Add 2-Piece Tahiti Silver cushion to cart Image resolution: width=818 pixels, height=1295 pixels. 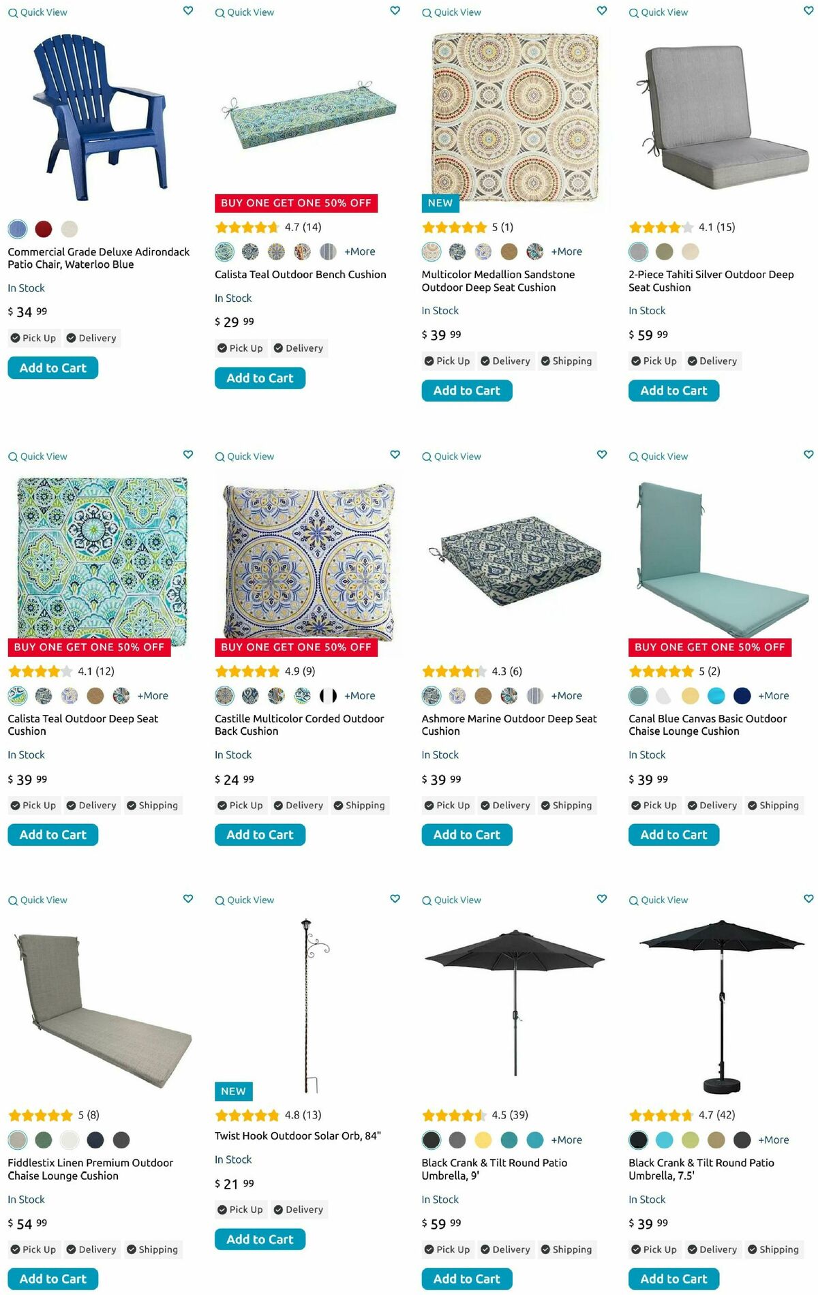(673, 391)
